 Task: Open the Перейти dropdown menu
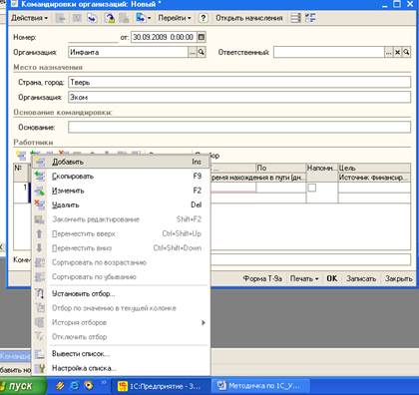pyautogui.click(x=175, y=18)
